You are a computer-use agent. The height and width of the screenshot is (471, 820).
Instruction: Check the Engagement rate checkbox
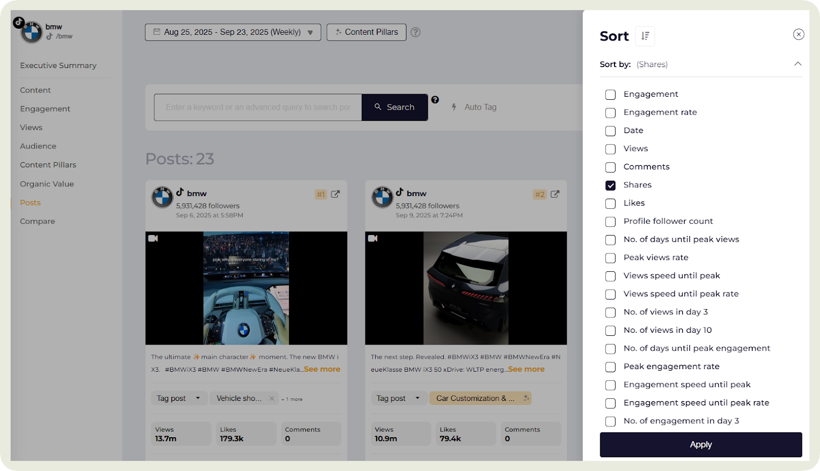tap(610, 113)
